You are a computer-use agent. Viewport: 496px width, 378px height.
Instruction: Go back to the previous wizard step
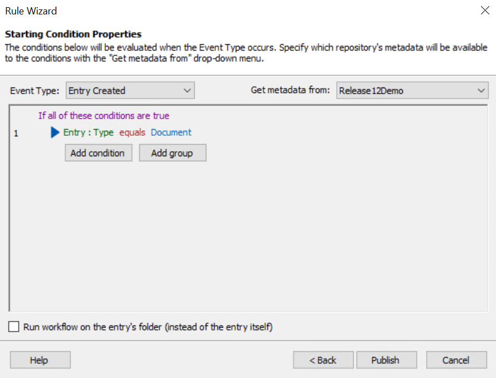(x=323, y=360)
